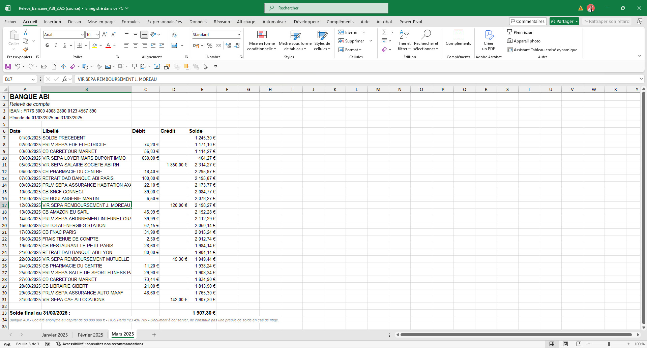Click the percent style icon
Screen dimensions: 647x348
210,45
